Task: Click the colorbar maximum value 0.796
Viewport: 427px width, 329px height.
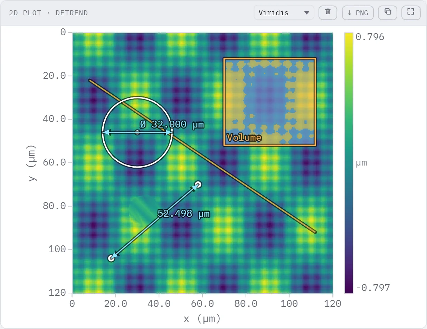Action: (370, 37)
